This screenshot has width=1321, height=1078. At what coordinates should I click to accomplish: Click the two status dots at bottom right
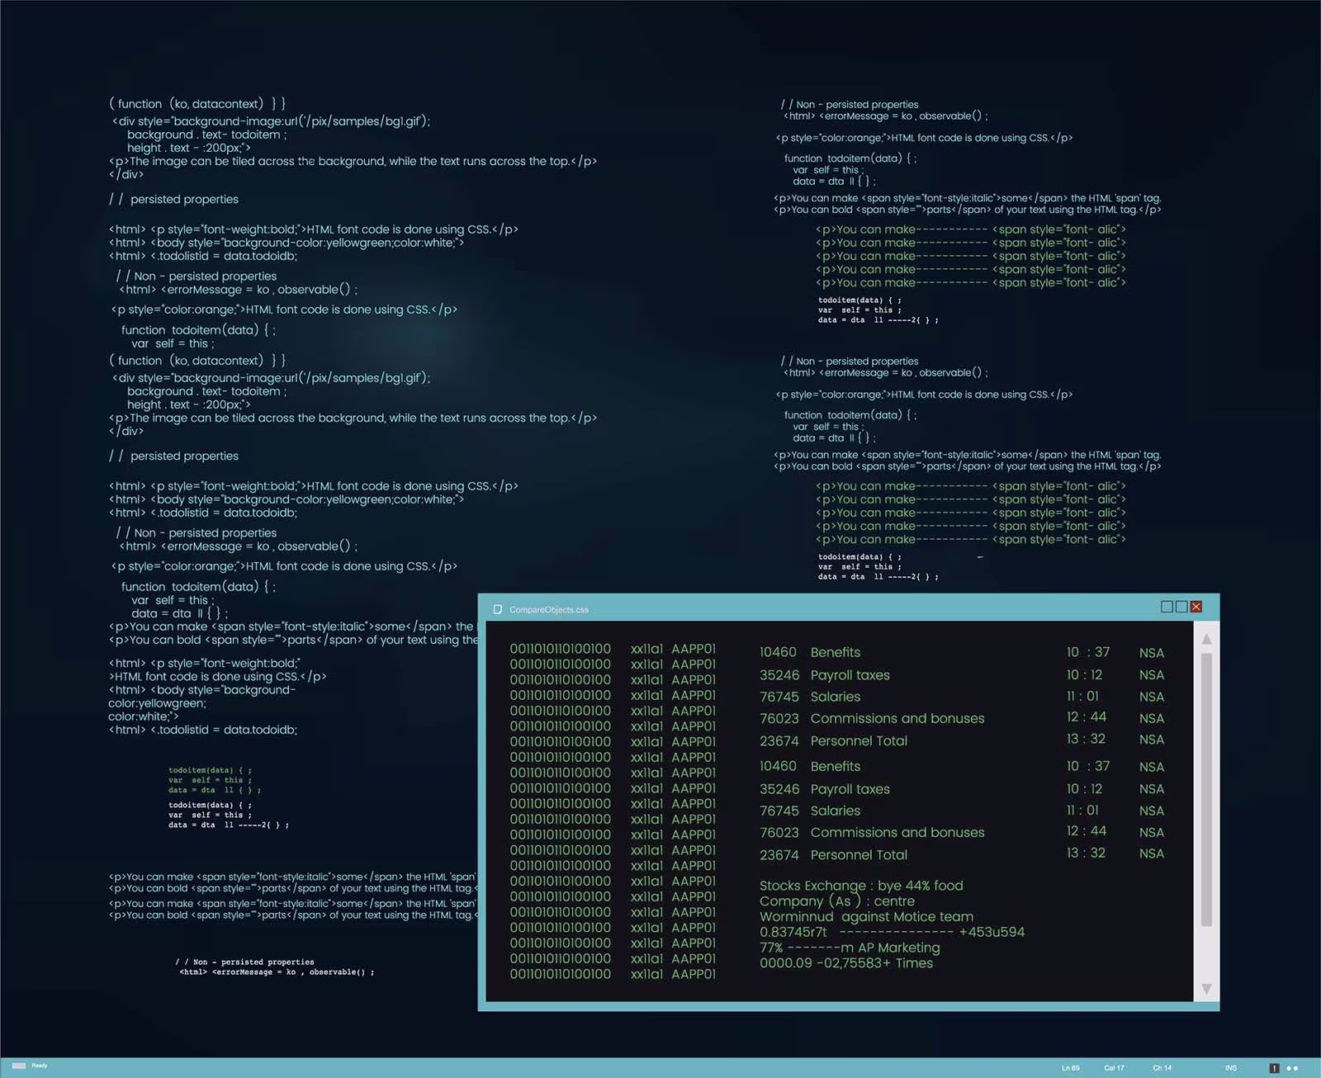click(x=1293, y=1067)
